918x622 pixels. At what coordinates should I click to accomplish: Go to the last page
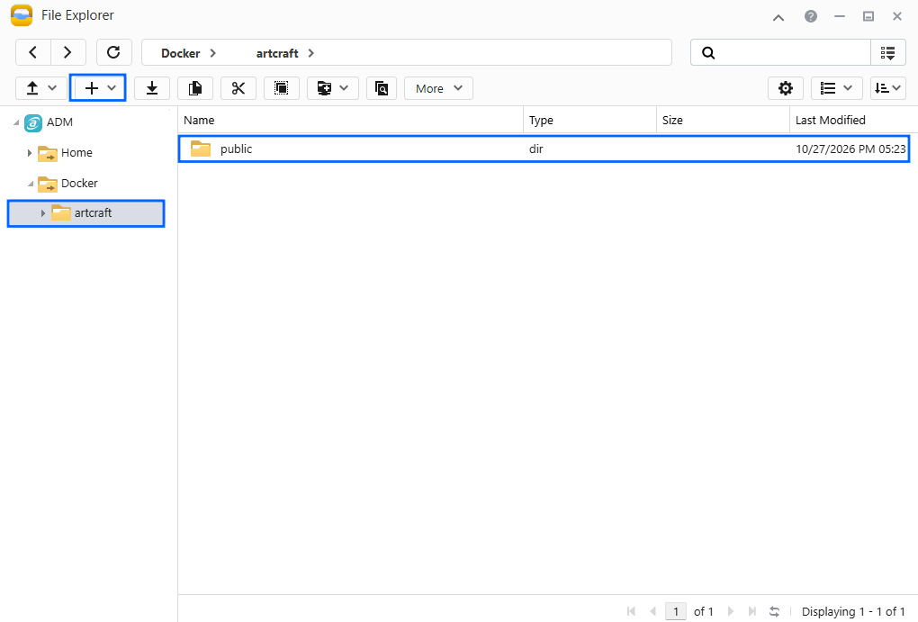752,611
